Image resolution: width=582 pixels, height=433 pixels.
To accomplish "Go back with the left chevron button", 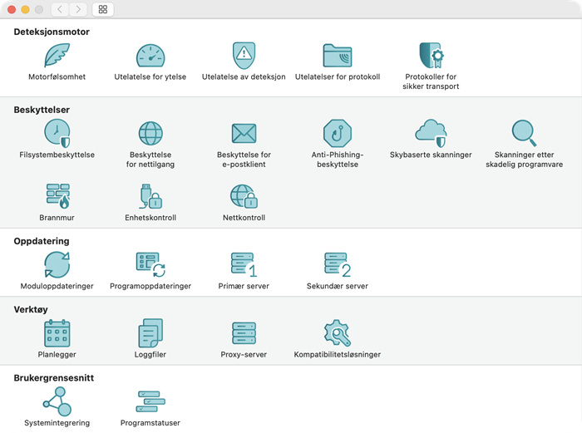I will tap(60, 9).
